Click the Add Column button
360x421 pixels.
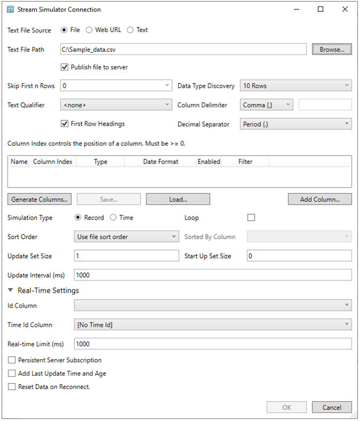click(x=319, y=199)
